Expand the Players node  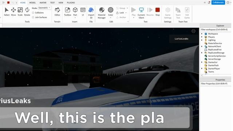[202, 37]
